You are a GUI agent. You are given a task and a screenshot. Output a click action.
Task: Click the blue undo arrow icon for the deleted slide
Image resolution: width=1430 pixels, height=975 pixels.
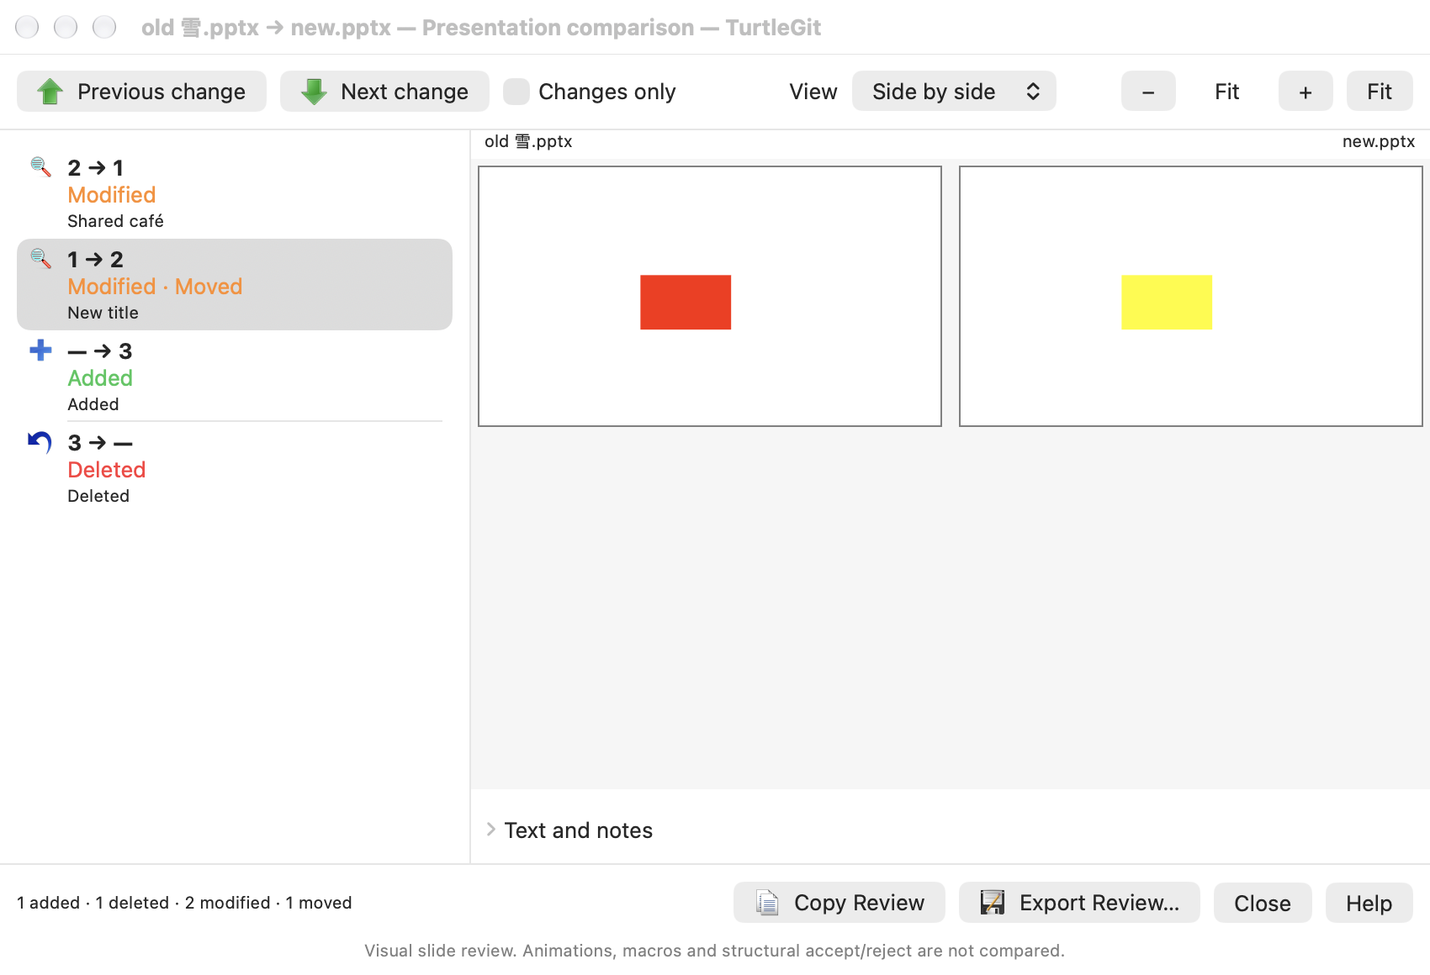click(x=40, y=441)
